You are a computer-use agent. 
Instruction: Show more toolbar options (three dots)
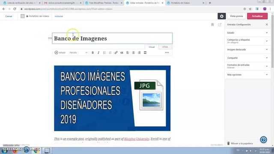(x=167, y=53)
